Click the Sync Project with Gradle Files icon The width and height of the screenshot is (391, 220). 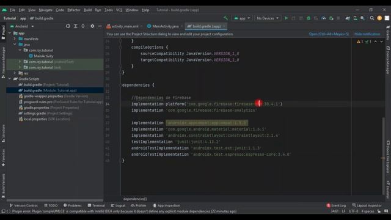[348, 18]
